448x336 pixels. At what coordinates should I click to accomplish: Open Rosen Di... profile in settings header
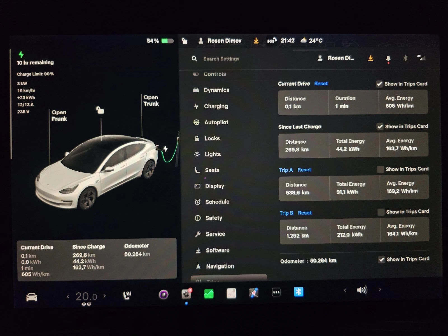coord(336,58)
